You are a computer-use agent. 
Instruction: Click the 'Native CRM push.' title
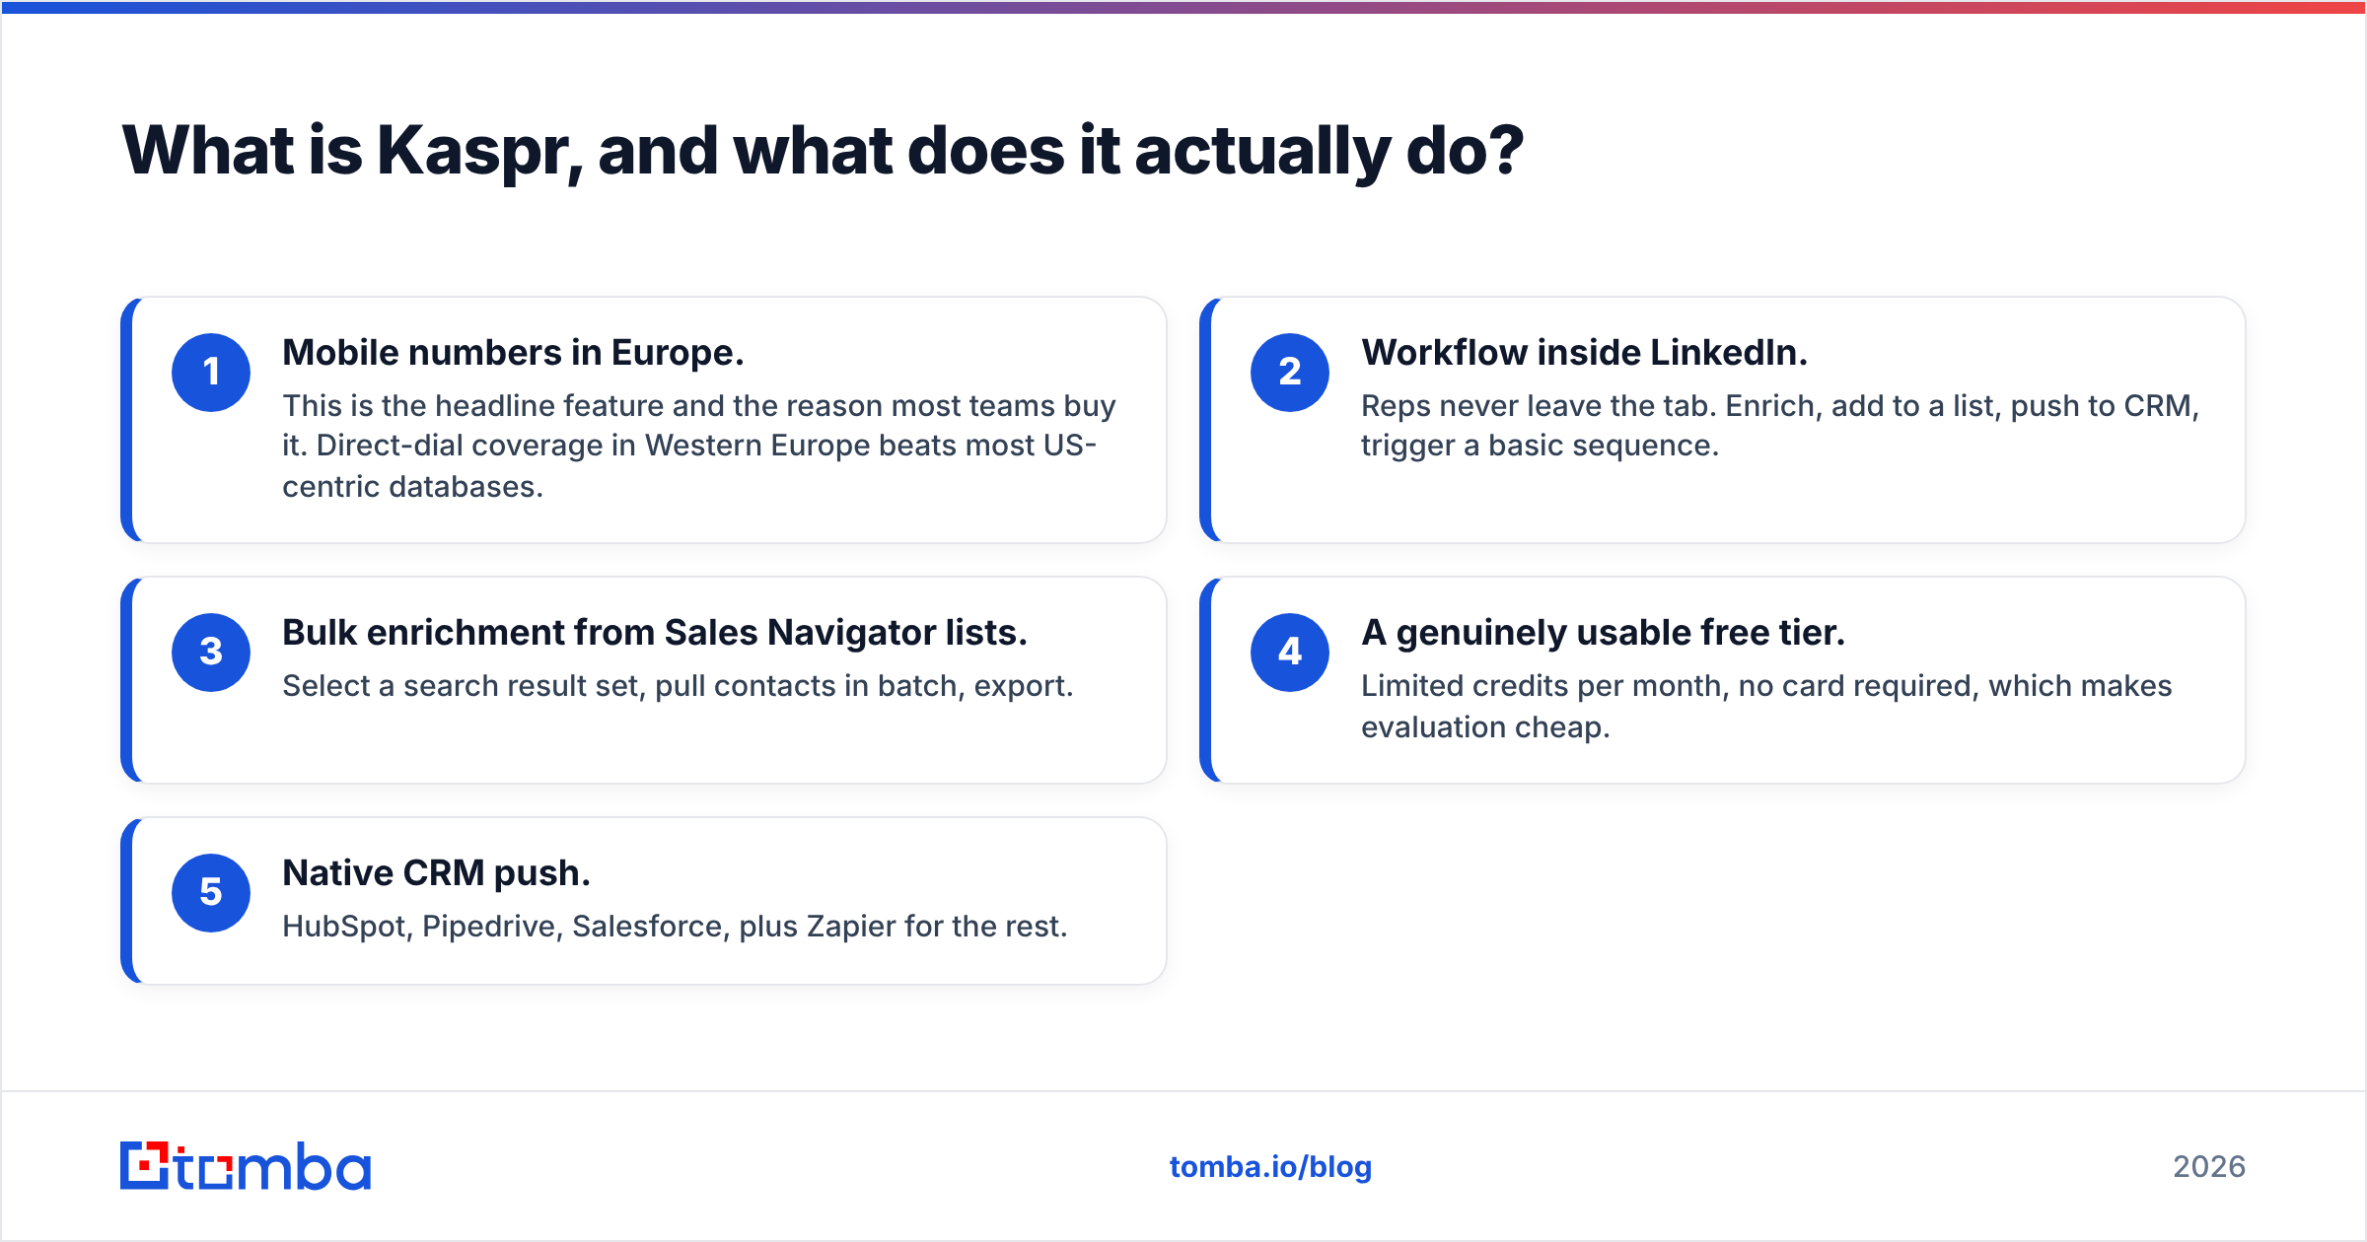pyautogui.click(x=436, y=873)
